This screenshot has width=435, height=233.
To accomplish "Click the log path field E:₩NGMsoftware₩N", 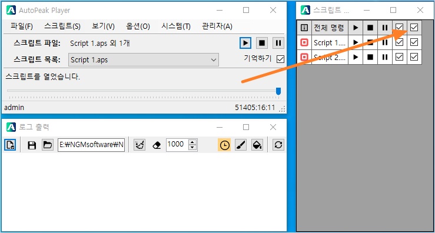I will click(x=91, y=145).
